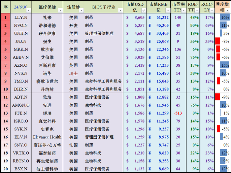The image size is (231, 173).
Task: Open filter dropdown on 季度增幅 column
Action: click(228, 10)
